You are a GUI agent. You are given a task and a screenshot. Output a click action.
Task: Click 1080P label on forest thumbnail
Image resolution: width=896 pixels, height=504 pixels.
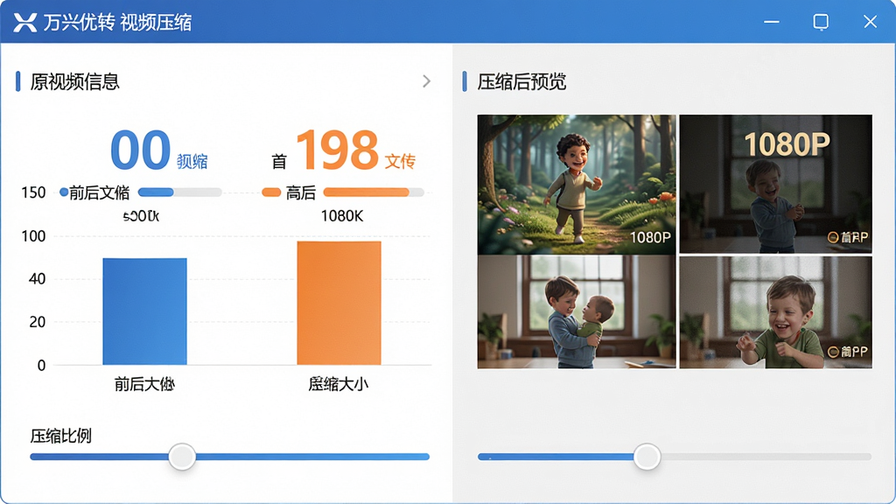click(x=650, y=237)
